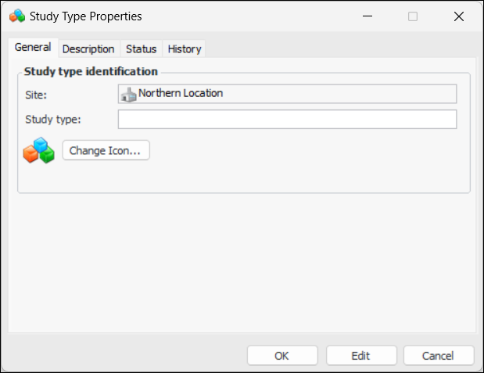Select the Site field showing Northern Location
The height and width of the screenshot is (373, 484).
[x=287, y=94]
